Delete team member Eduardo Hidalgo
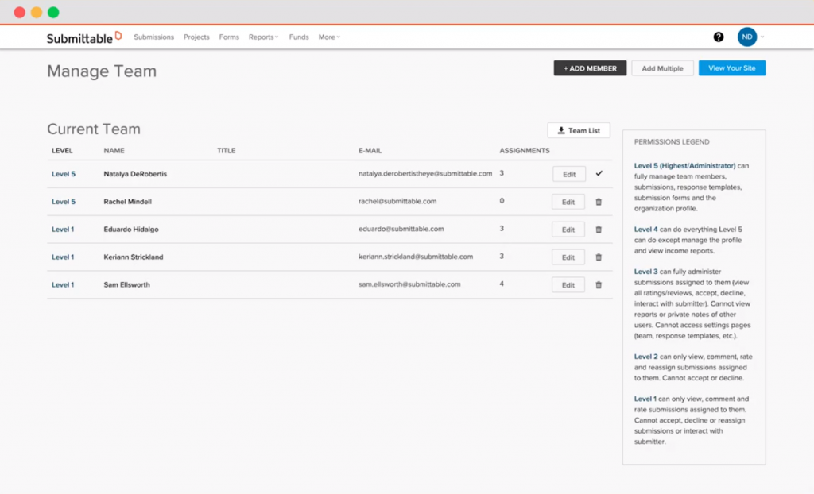Viewport: 814px width, 494px height. (x=599, y=229)
